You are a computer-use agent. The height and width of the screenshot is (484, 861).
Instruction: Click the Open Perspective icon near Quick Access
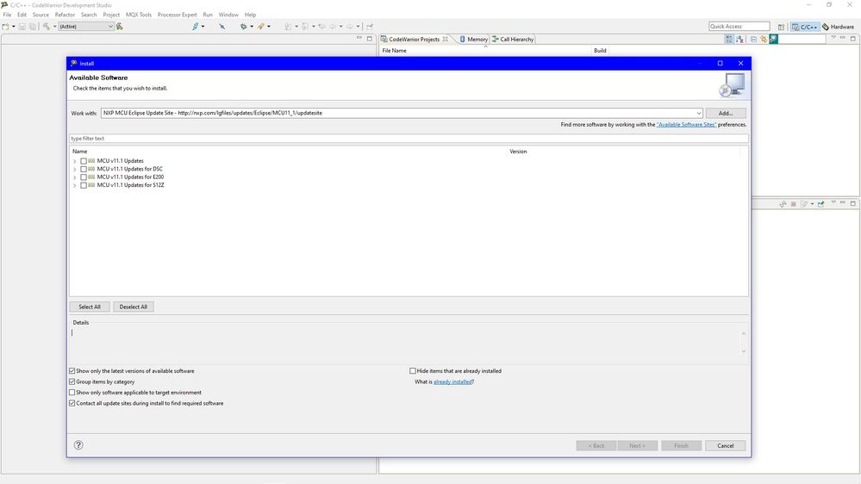tap(781, 27)
